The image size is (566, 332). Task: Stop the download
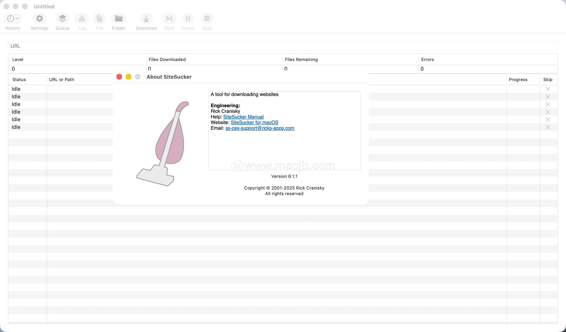click(207, 19)
